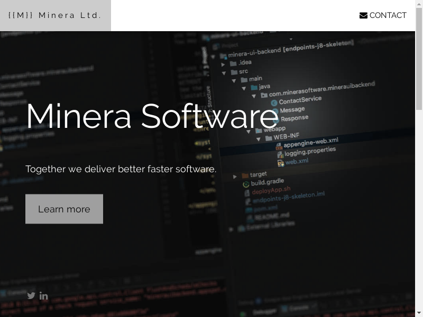
Task: Collapse the WEB-INF folder arrow
Action: (x=259, y=139)
